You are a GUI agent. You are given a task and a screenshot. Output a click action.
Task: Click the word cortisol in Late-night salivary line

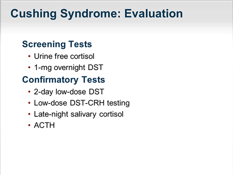111,114
